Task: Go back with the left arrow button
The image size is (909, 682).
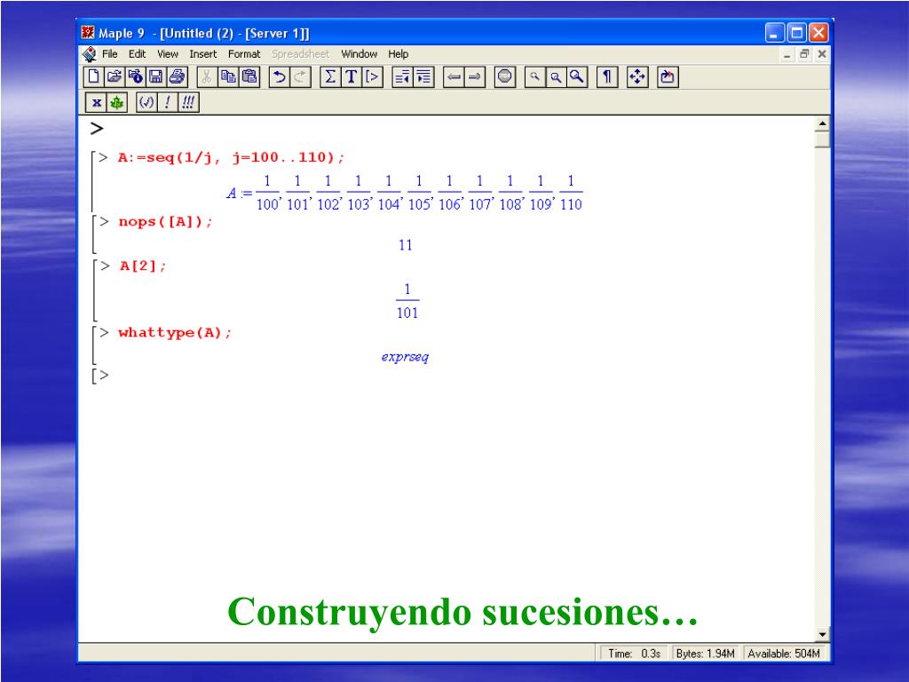Action: click(454, 76)
